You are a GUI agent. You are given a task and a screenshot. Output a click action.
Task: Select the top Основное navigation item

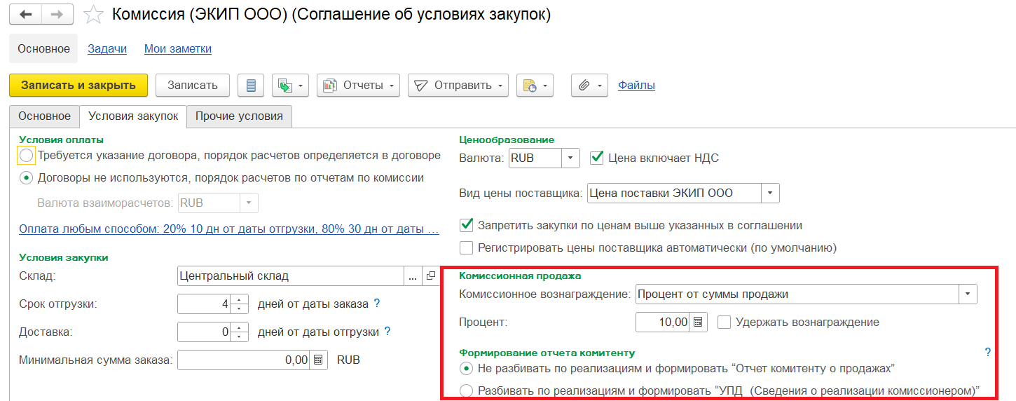tap(44, 48)
